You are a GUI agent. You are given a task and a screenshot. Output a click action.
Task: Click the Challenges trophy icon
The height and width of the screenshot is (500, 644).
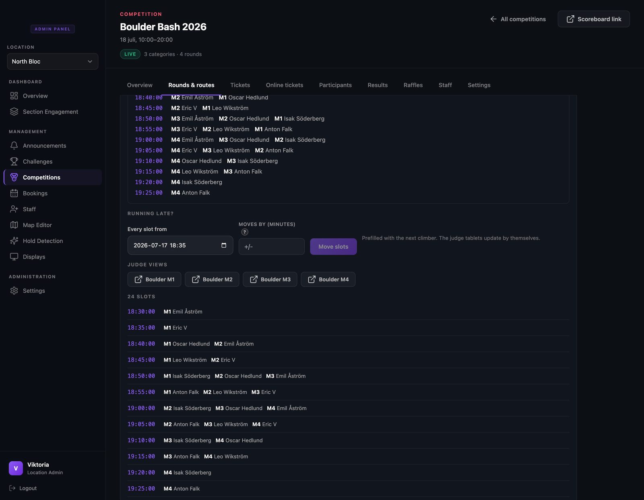[14, 161]
